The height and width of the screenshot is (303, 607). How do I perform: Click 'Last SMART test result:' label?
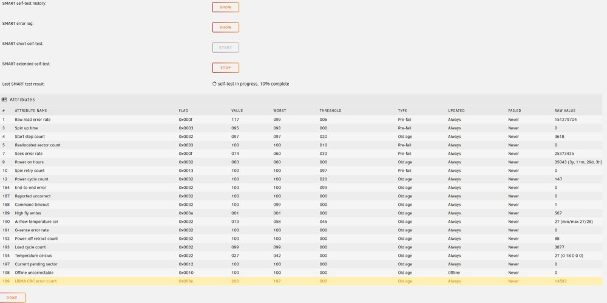[x=23, y=84]
